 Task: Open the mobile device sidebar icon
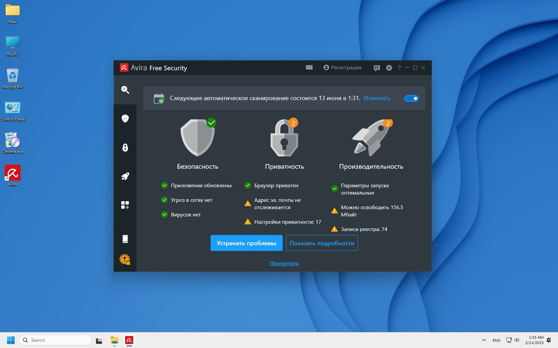pos(125,239)
